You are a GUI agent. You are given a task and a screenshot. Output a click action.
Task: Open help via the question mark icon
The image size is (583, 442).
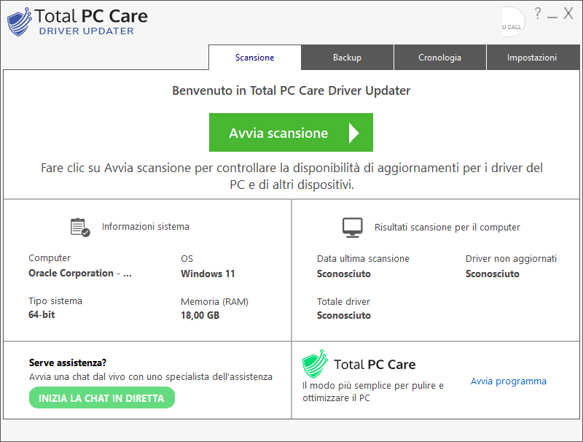[x=537, y=14]
